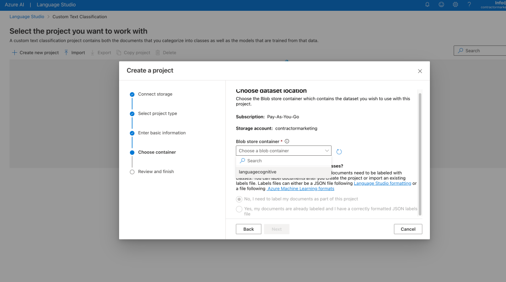The width and height of the screenshot is (506, 282).
Task: Click the Language Studio breadcrumb link
Action: click(x=27, y=17)
